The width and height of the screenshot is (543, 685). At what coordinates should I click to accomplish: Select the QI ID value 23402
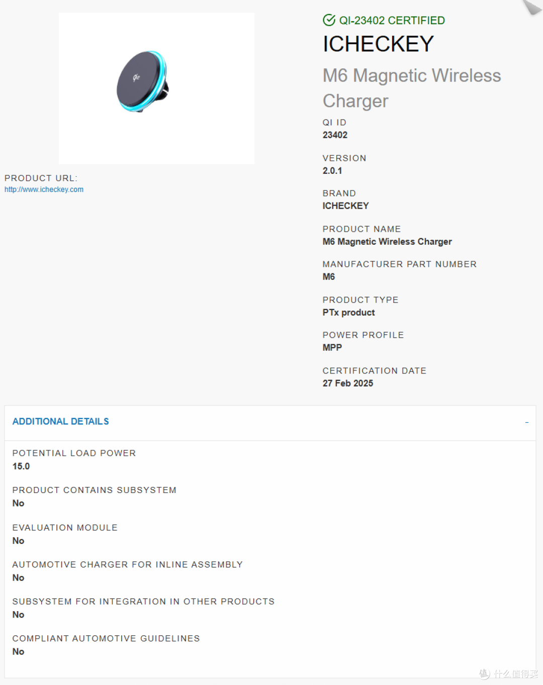[335, 135]
